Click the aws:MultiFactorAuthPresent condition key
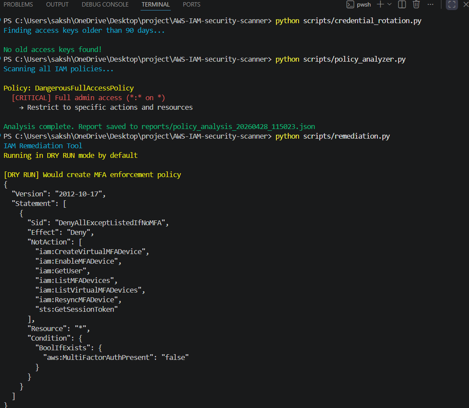Screen dimensions: 469x408 [101, 357]
